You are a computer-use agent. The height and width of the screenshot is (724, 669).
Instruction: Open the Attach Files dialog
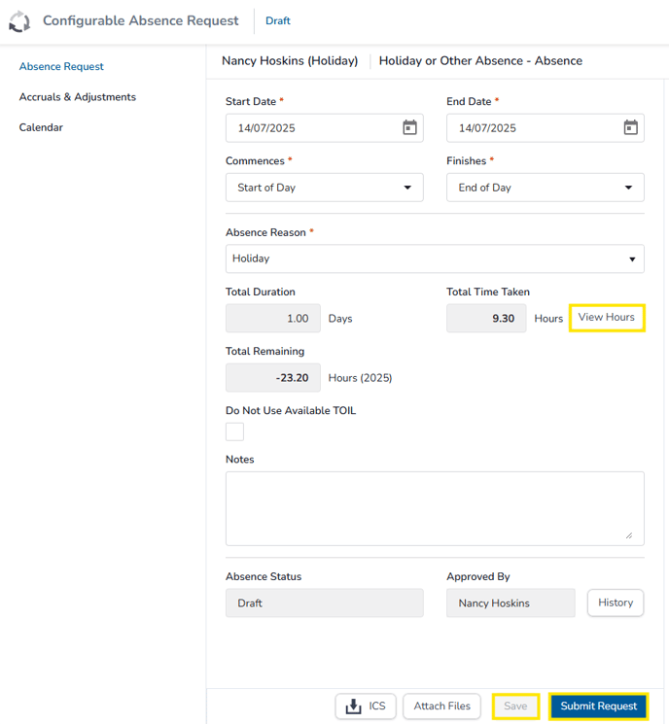(441, 706)
